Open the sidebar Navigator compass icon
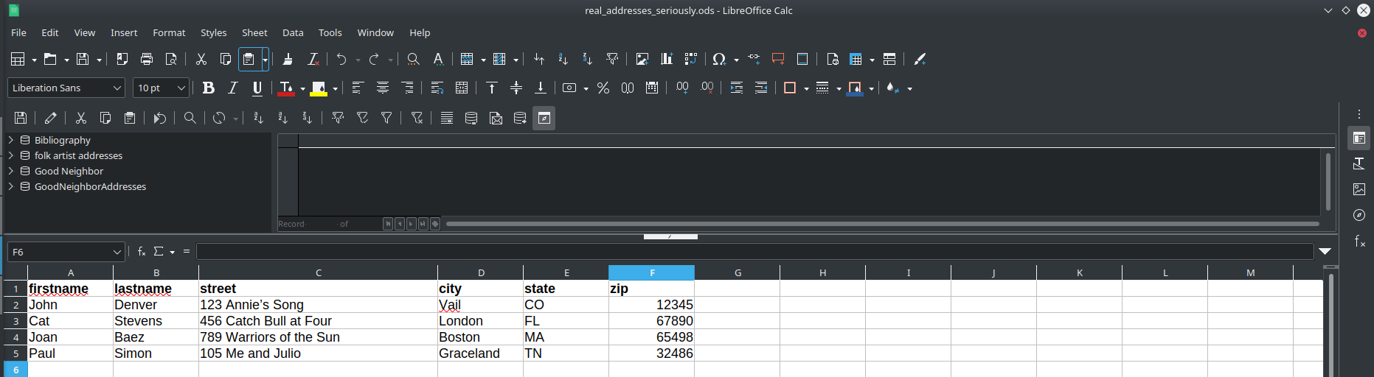 coord(1359,215)
